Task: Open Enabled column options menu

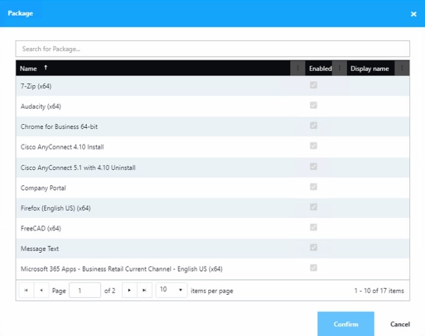Action: pos(339,68)
